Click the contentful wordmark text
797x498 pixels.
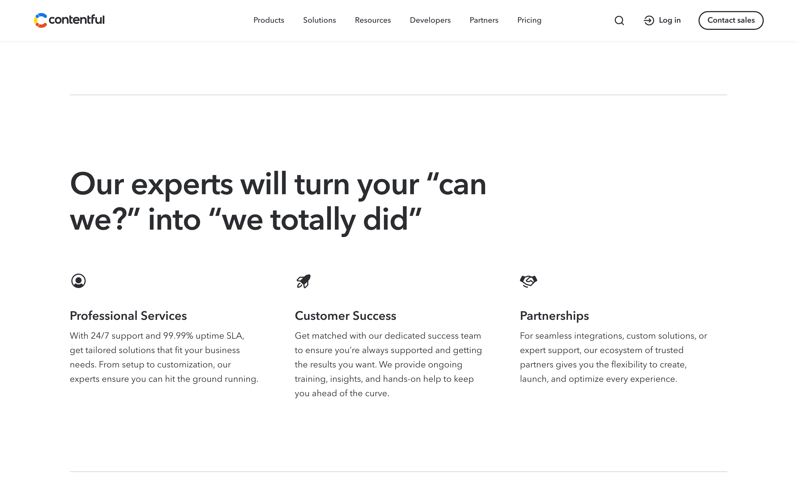pos(76,20)
